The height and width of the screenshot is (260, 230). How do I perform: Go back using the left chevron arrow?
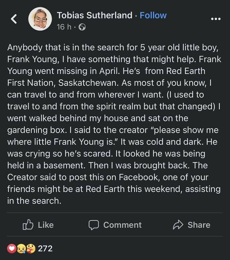[x=13, y=19]
